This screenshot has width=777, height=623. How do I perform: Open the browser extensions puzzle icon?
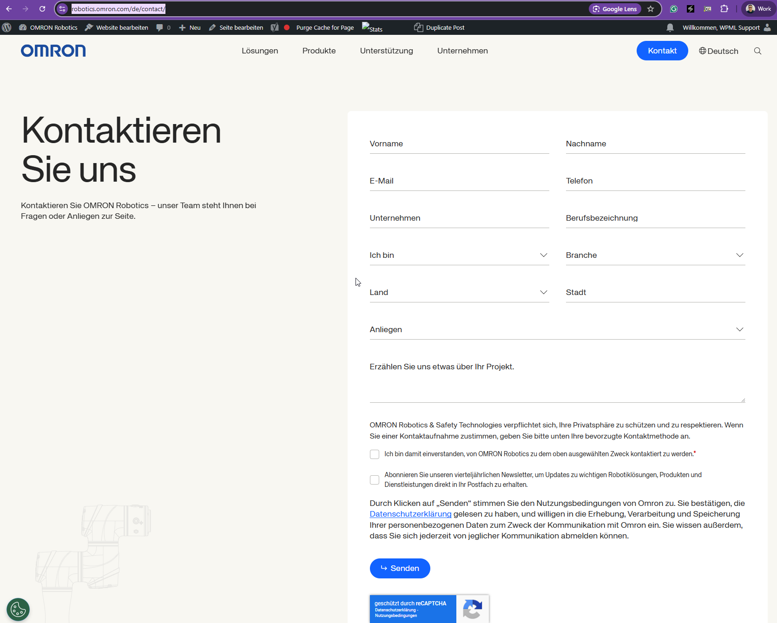pos(724,9)
